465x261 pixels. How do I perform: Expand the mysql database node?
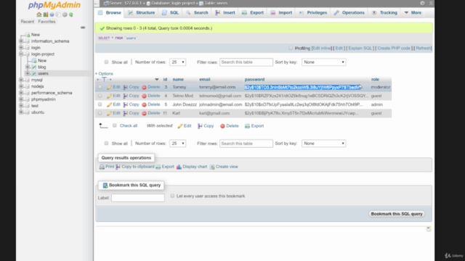coord(21,80)
